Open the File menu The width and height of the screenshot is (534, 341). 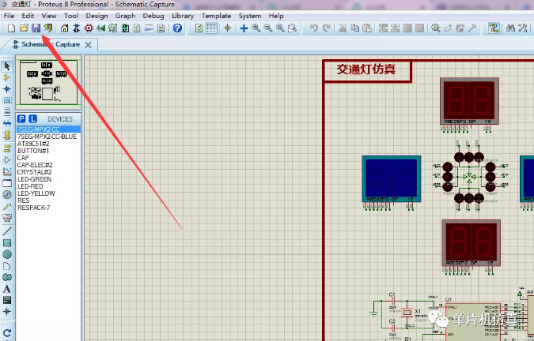pyautogui.click(x=9, y=16)
